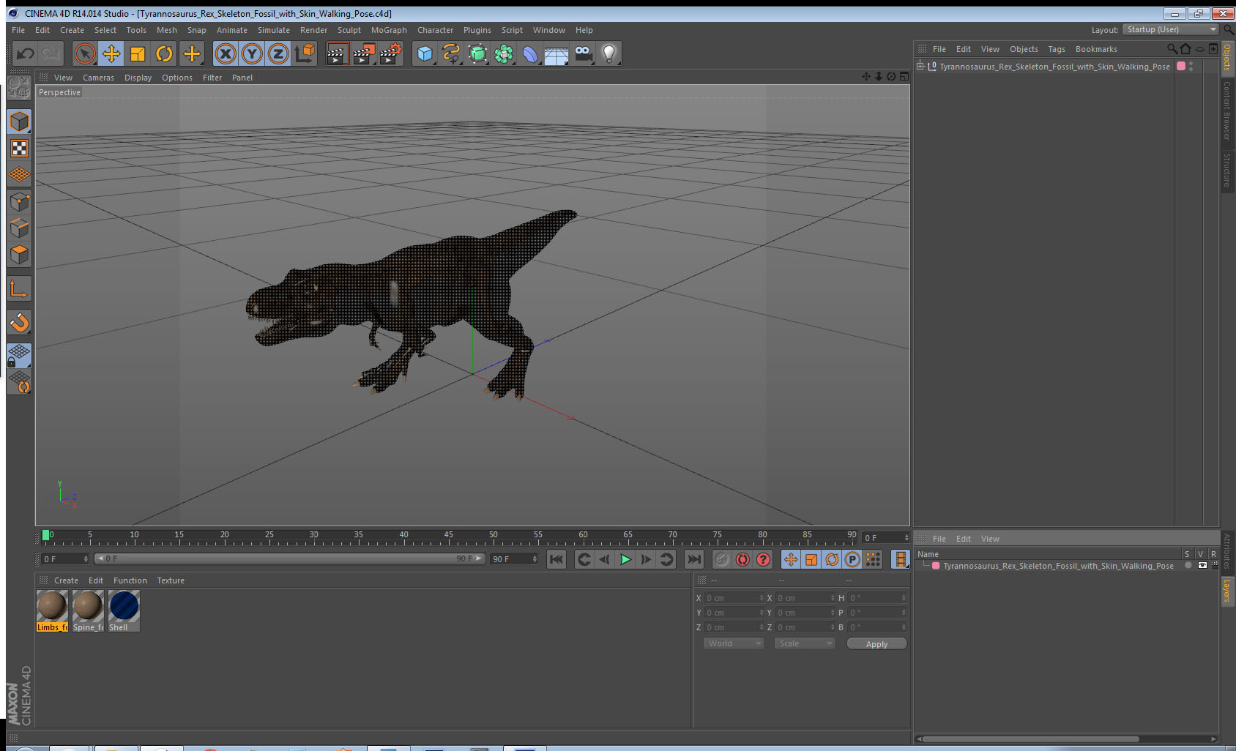This screenshot has width=1236, height=751.
Task: Click Apply button in coordinates panel
Action: [876, 644]
